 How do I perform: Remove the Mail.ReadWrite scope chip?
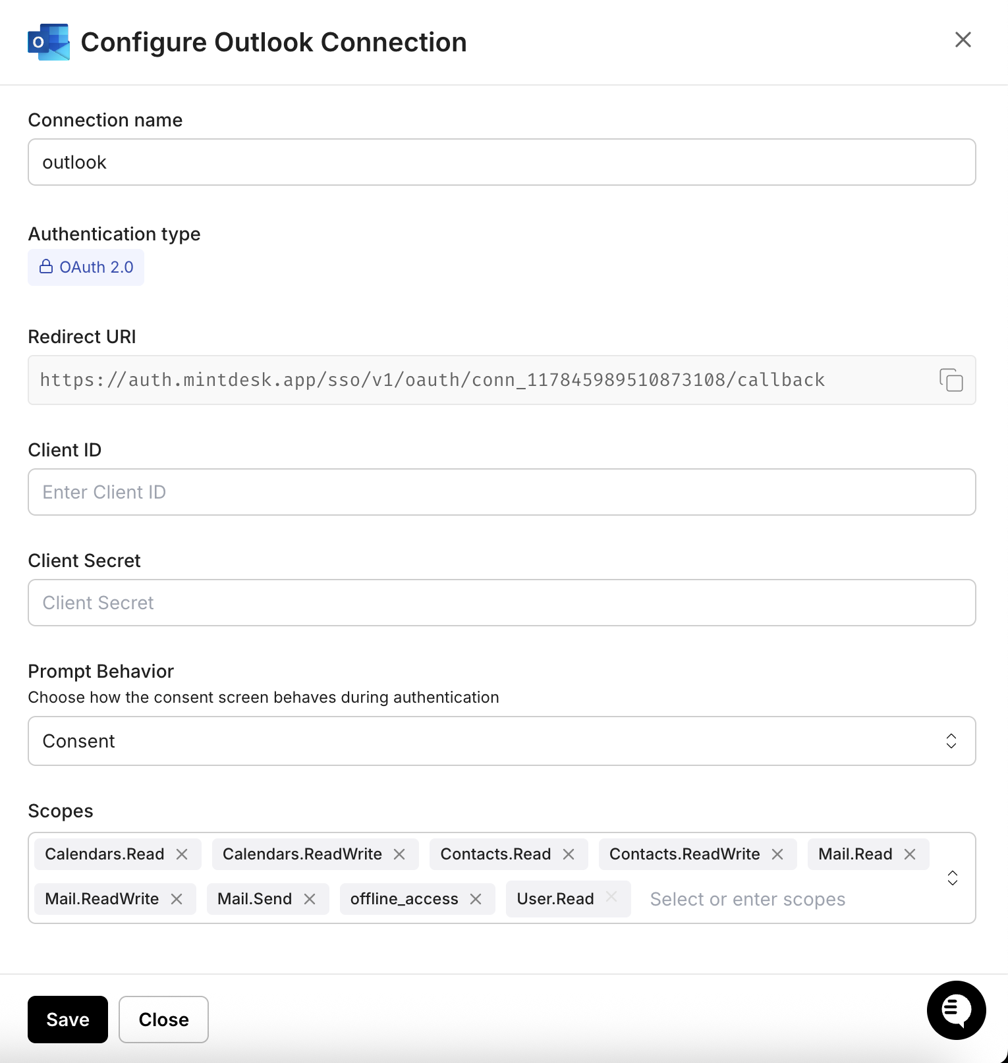(x=176, y=898)
